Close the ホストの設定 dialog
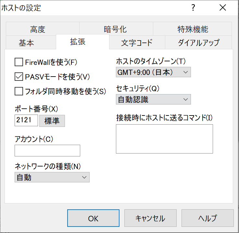 [223, 7]
